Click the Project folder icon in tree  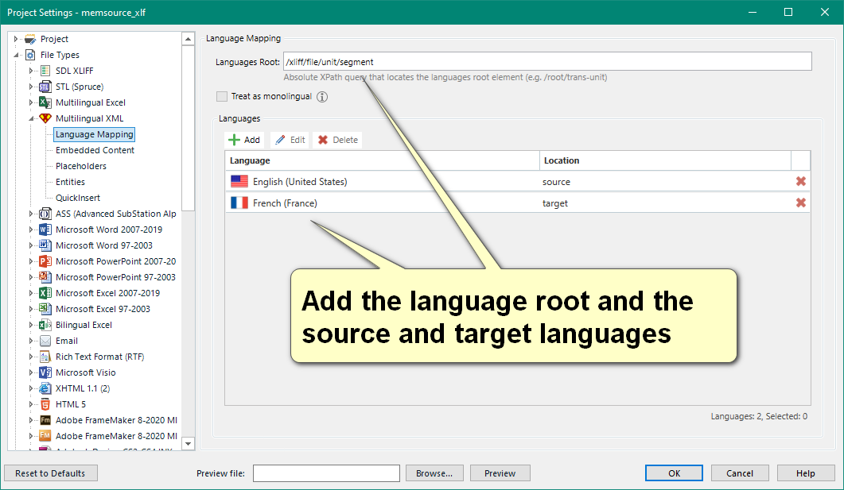coord(30,39)
